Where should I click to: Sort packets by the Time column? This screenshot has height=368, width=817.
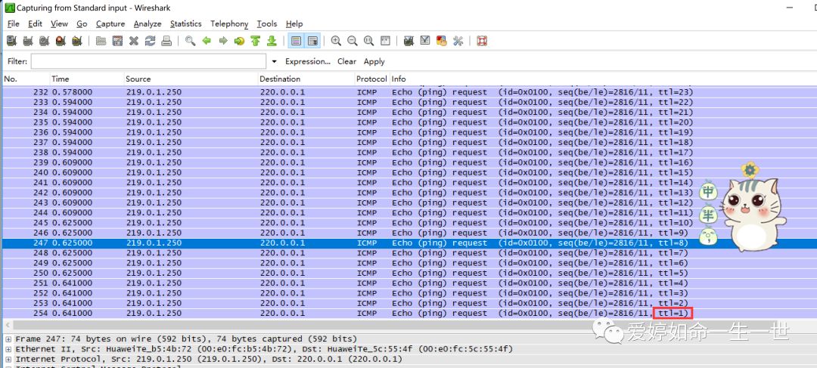point(86,79)
